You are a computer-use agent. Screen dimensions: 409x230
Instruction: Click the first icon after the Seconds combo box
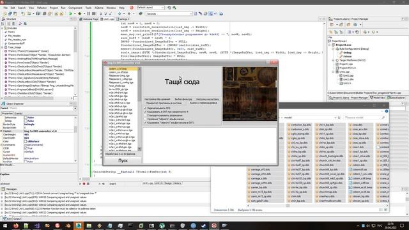pyautogui.click(x=196, y=13)
